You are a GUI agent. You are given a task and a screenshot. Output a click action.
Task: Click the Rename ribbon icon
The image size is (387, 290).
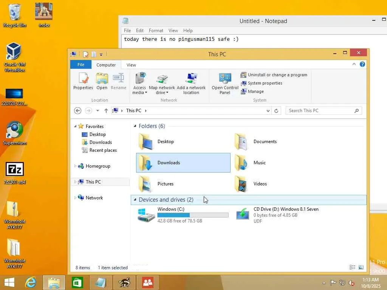pyautogui.click(x=118, y=81)
